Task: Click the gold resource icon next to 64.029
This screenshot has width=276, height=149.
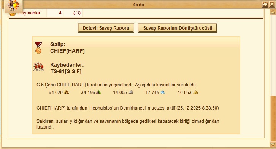Action: [x=67, y=92]
